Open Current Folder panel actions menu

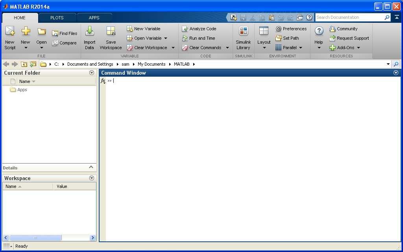click(91, 73)
